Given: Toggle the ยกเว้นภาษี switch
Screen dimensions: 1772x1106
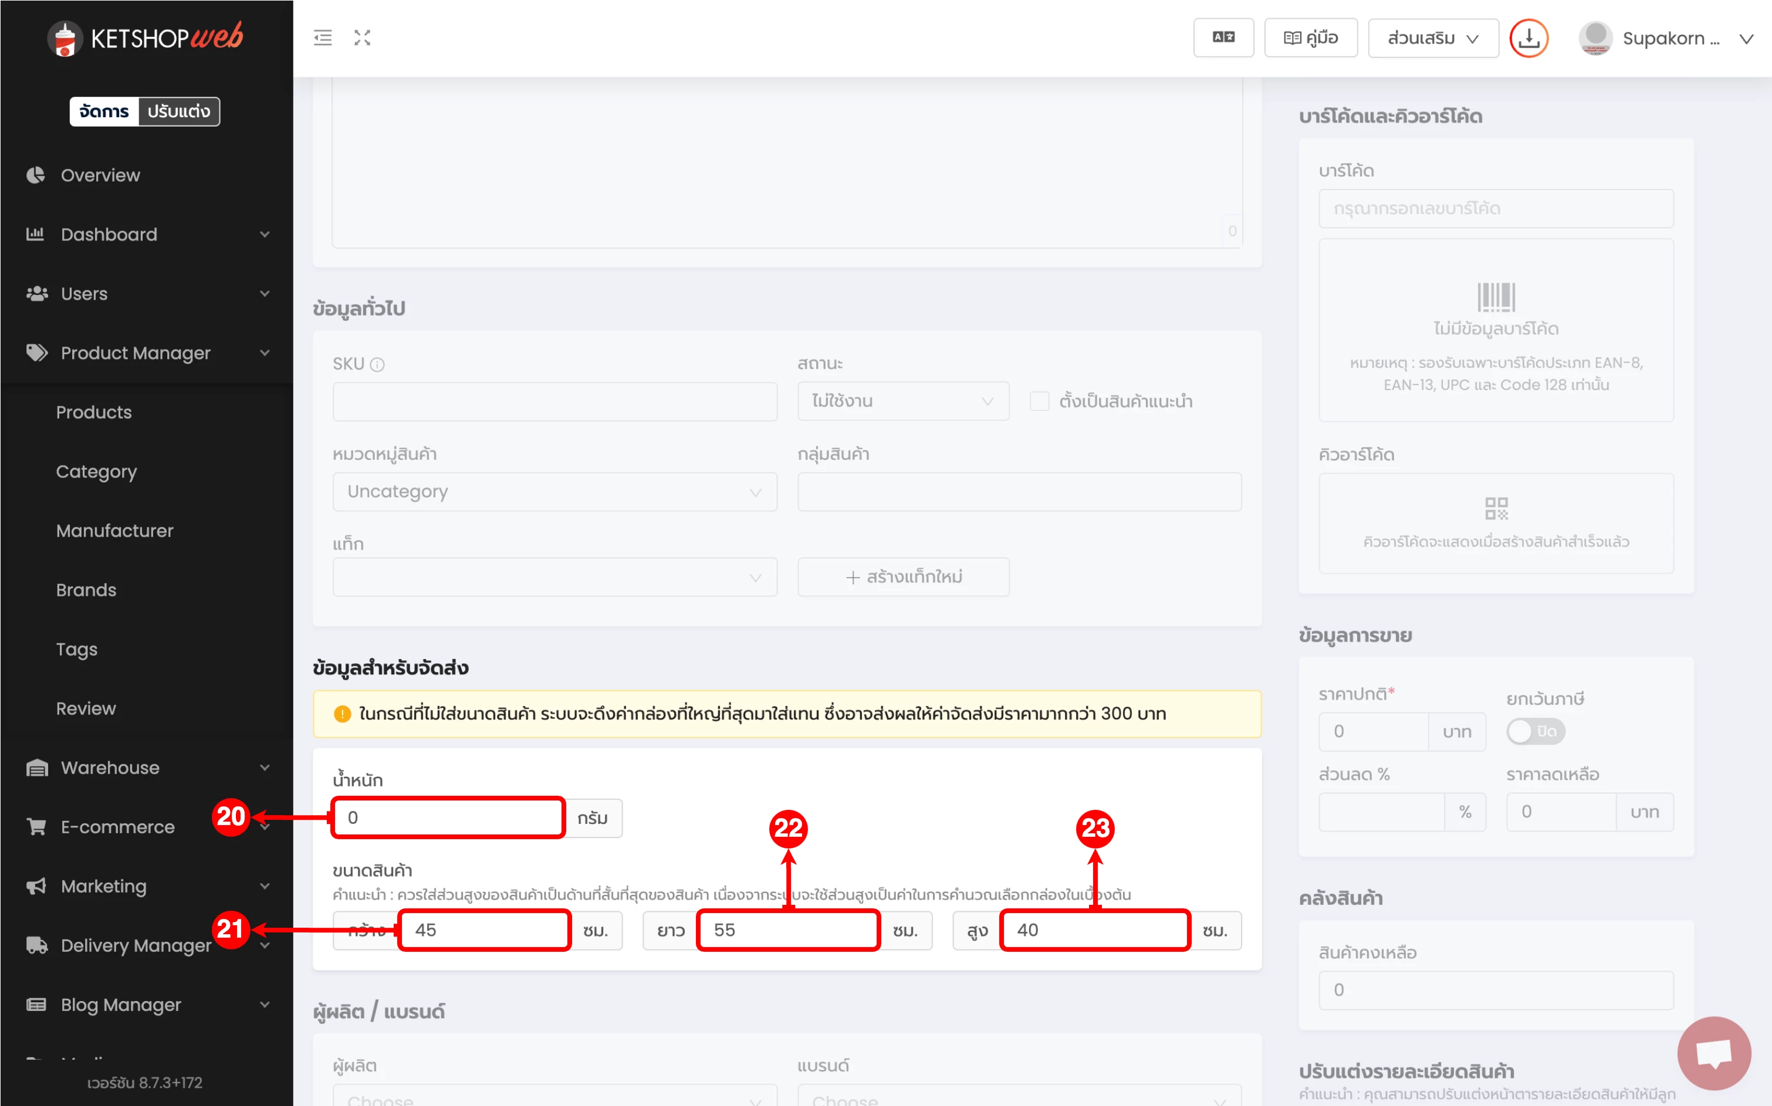Looking at the screenshot, I should pyautogui.click(x=1536, y=731).
